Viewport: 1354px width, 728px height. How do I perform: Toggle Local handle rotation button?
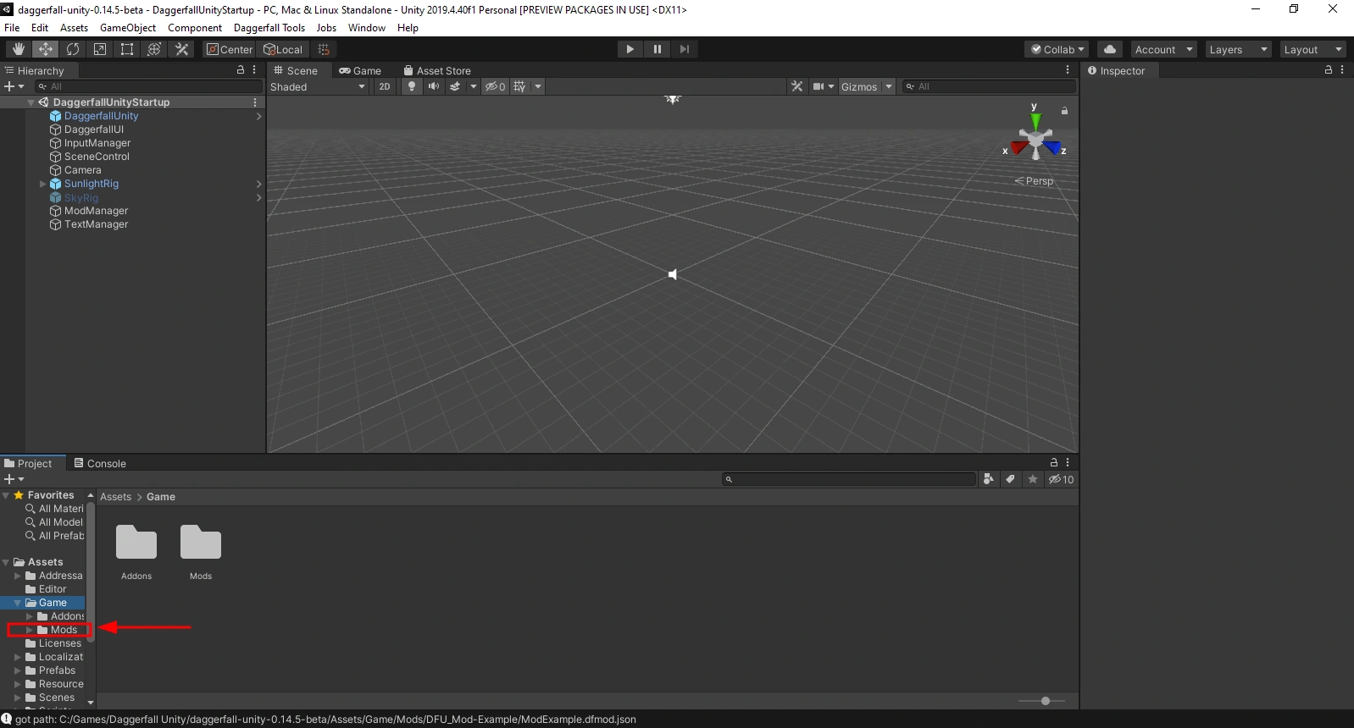pos(283,49)
